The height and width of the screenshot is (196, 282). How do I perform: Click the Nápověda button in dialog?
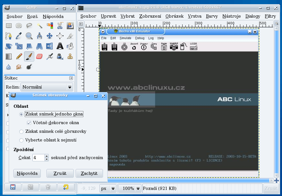click(x=27, y=173)
